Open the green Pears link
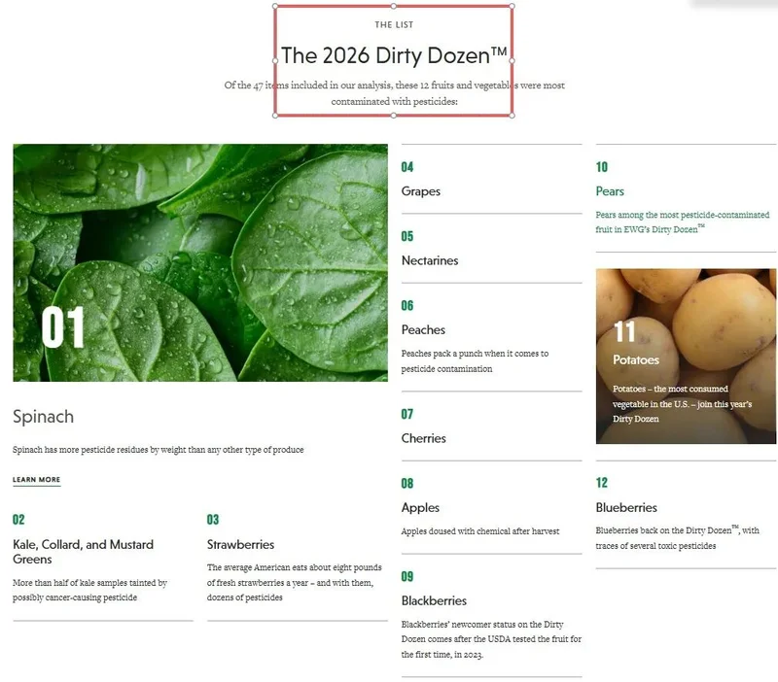This screenshot has height=682, width=778. point(610,191)
